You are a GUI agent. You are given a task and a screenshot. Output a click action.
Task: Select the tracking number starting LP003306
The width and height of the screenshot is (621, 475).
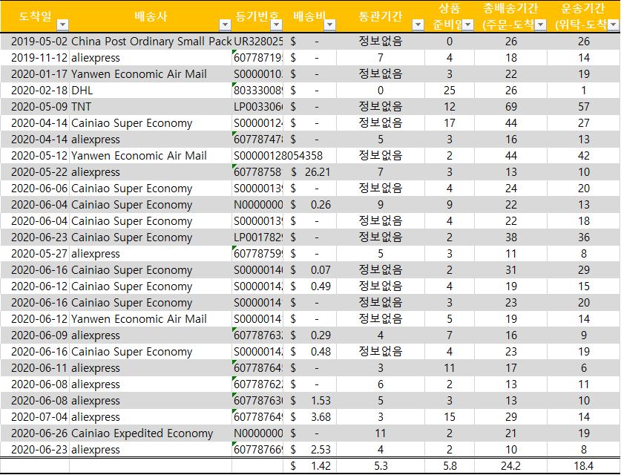click(258, 107)
